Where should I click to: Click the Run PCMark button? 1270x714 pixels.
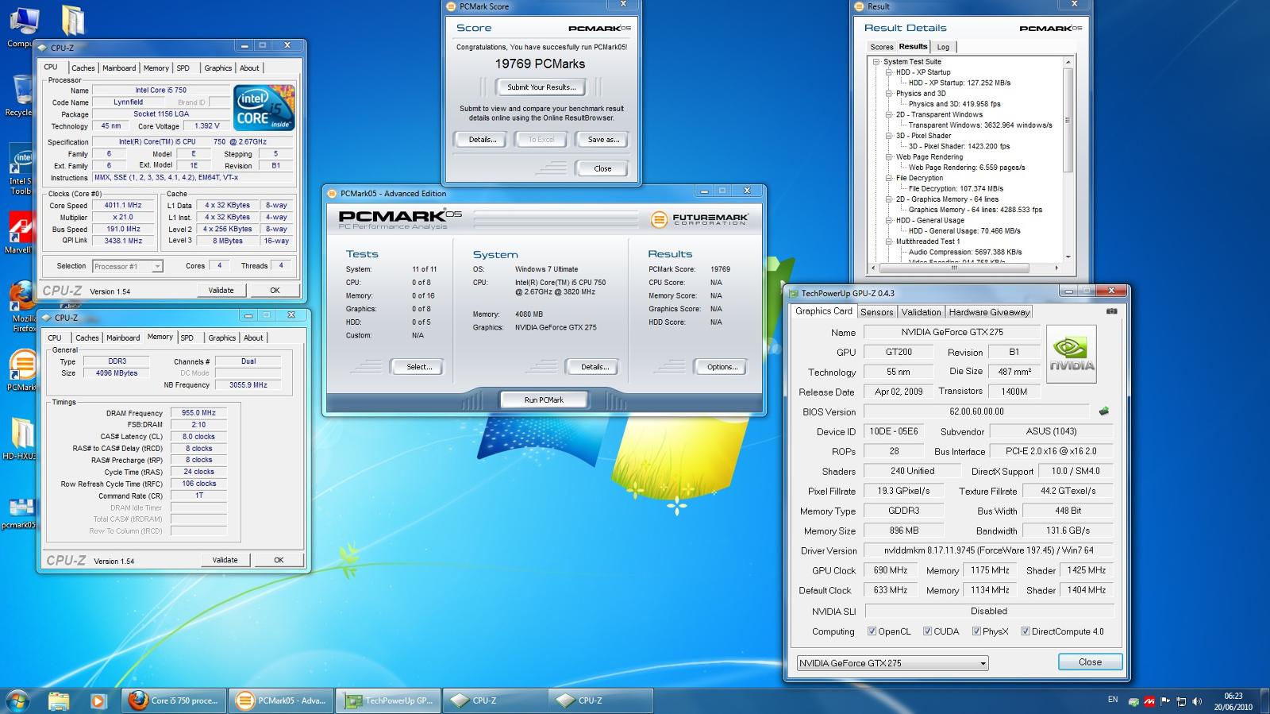pos(544,399)
